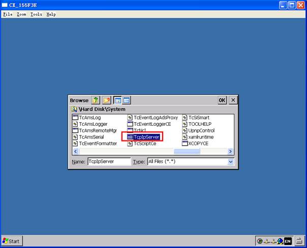Switch to details view mode

[x=127, y=100]
